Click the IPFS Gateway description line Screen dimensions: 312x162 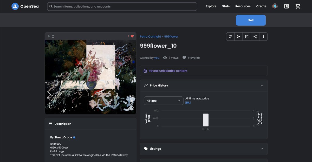tap(89, 155)
